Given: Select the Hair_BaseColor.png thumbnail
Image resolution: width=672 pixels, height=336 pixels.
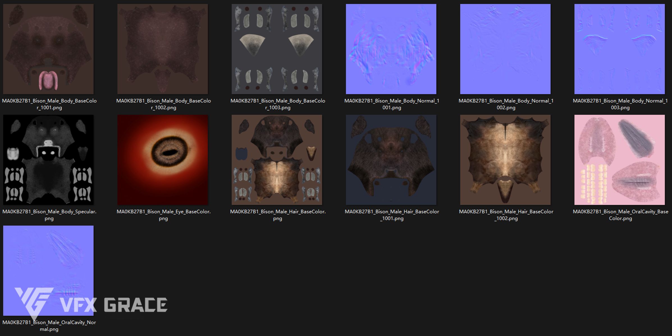Looking at the screenshot, I should pos(277,160).
